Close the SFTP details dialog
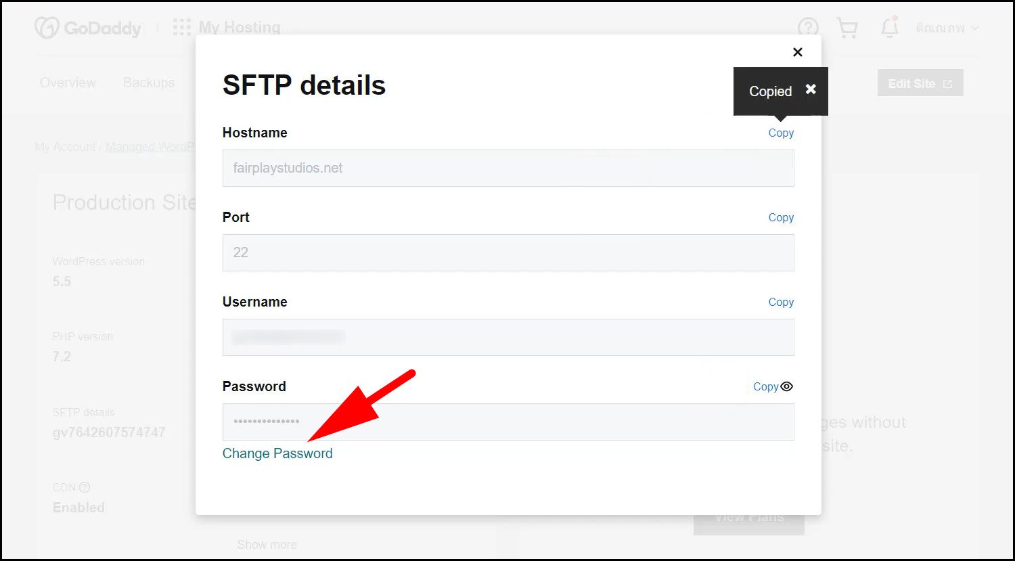Image resolution: width=1015 pixels, height=561 pixels. pos(798,52)
